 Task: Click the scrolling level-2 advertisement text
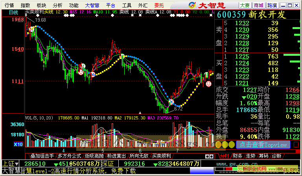pyautogui.click(x=79, y=171)
